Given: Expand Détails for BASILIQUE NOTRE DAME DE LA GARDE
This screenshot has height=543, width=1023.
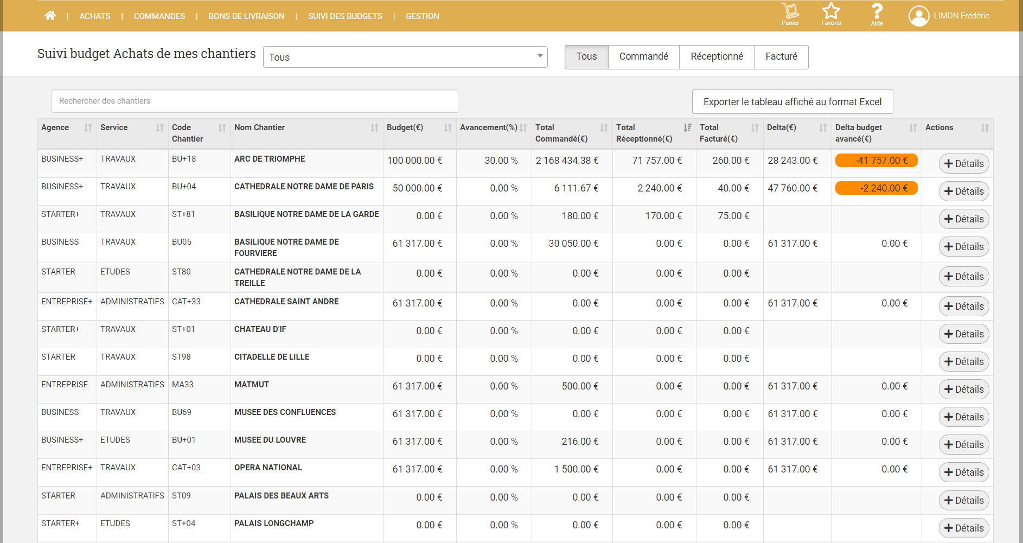Looking at the screenshot, I should click(x=964, y=219).
